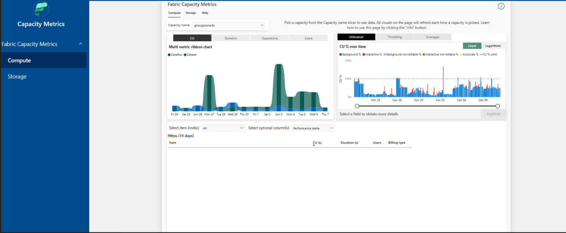Open the Storage page in the sidebar
This screenshot has height=233, width=566.
43,76
